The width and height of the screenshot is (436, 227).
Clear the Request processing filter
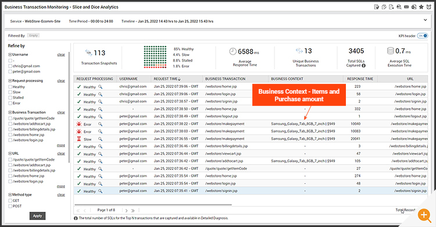coord(61,81)
